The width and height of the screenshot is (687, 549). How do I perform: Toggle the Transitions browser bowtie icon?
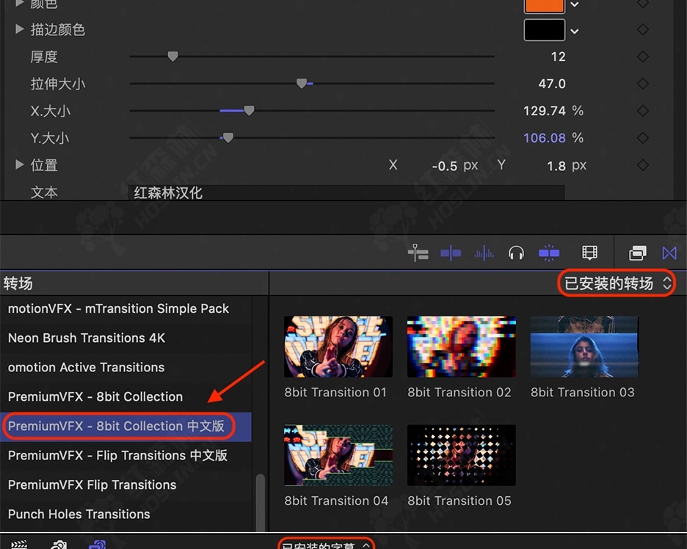tap(669, 252)
